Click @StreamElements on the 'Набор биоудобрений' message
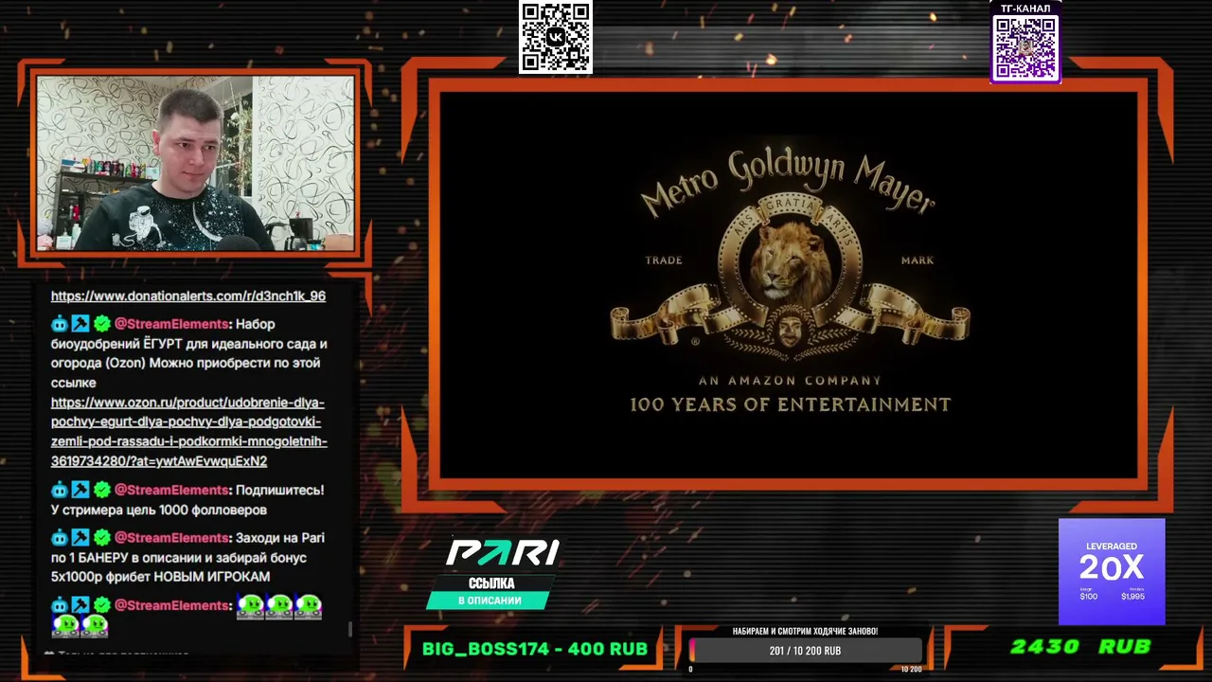 171,324
